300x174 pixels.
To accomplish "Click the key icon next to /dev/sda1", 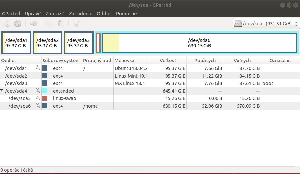I will click(x=38, y=68).
